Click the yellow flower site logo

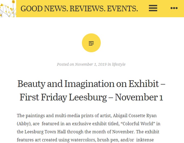pyautogui.click(x=8, y=8)
